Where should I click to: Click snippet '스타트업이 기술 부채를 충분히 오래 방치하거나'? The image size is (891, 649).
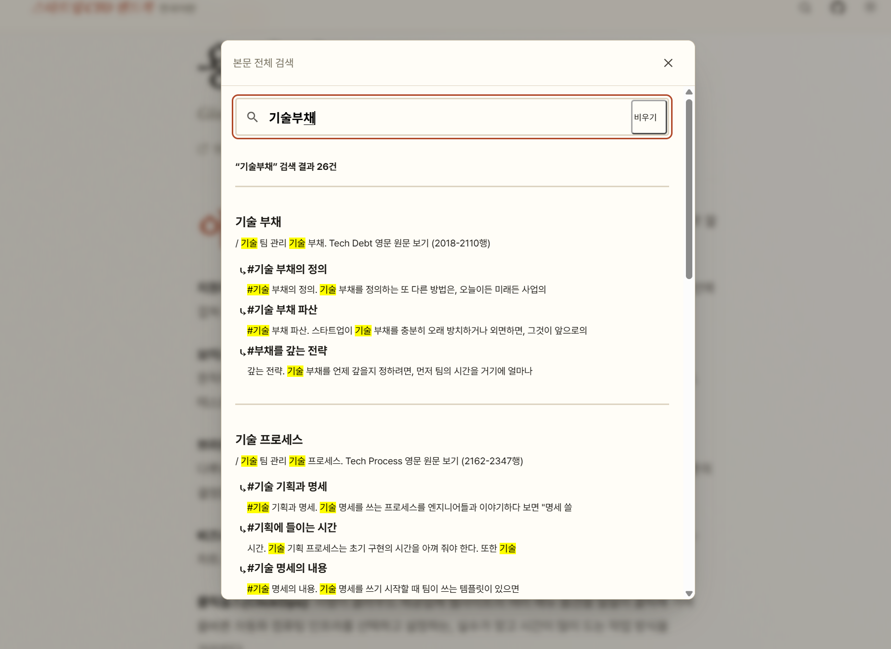pos(418,330)
